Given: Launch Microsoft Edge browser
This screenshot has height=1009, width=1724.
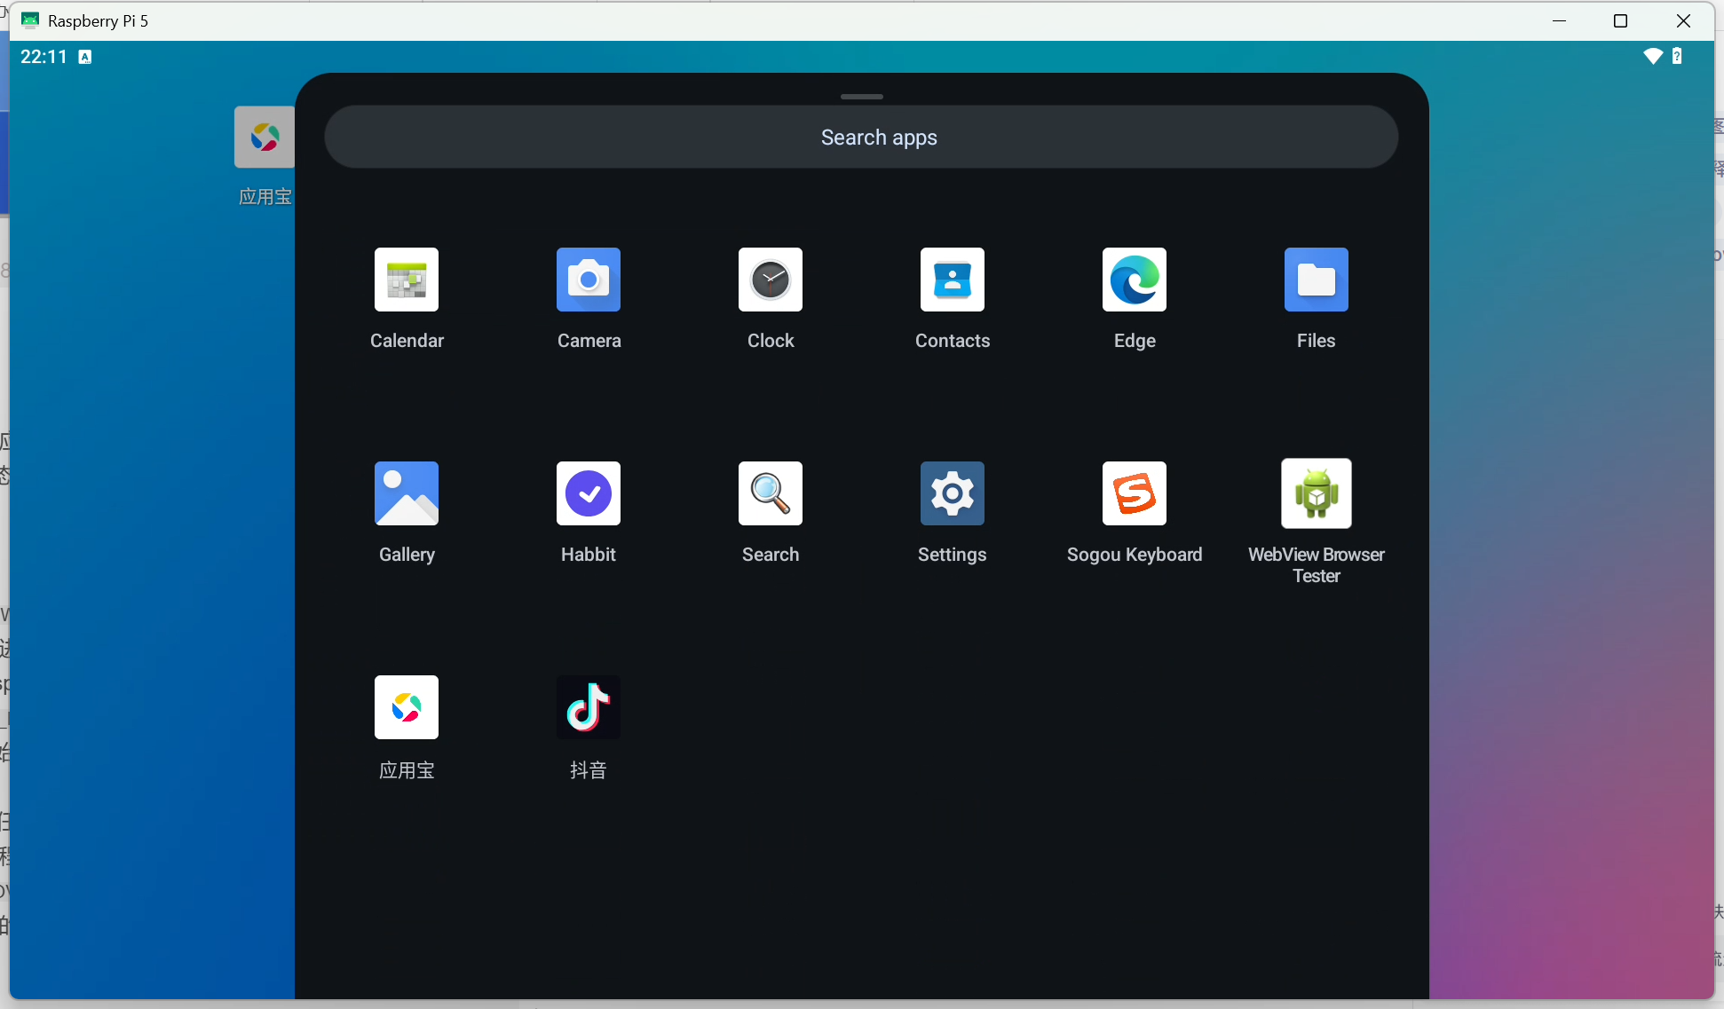Looking at the screenshot, I should tap(1135, 280).
